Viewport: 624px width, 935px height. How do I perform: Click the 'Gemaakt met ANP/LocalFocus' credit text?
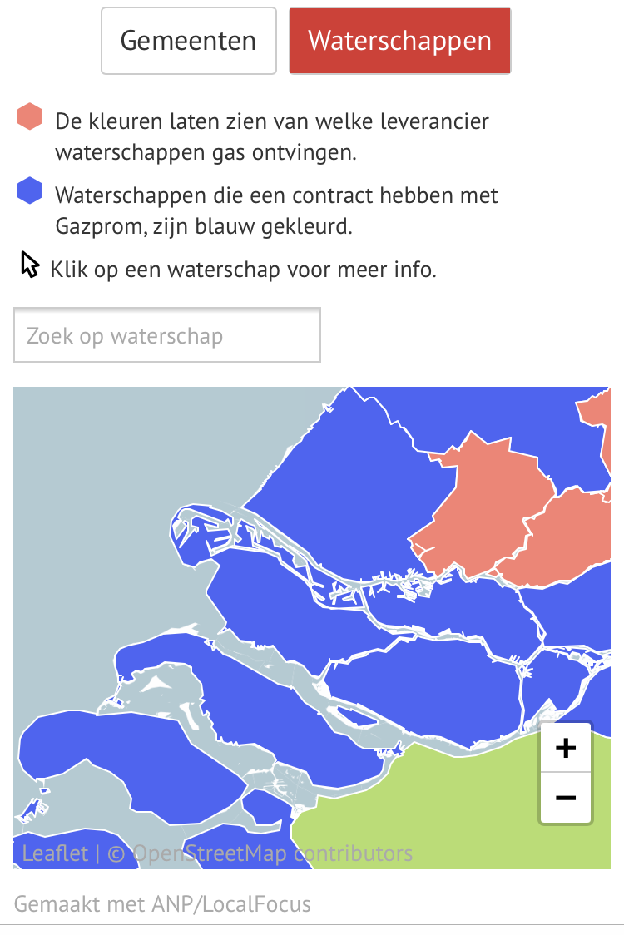point(162,904)
